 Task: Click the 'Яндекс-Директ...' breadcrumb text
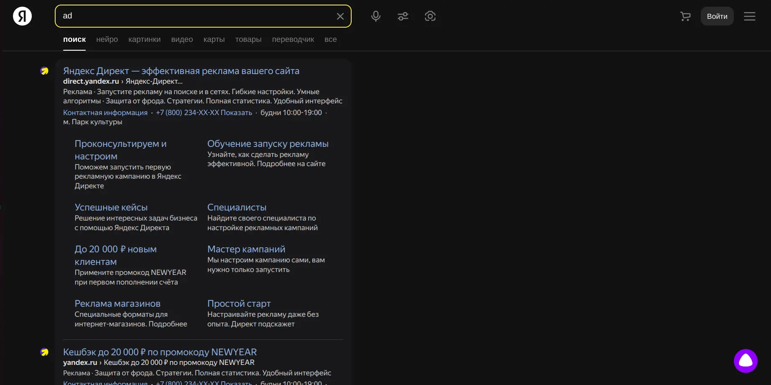(x=154, y=82)
